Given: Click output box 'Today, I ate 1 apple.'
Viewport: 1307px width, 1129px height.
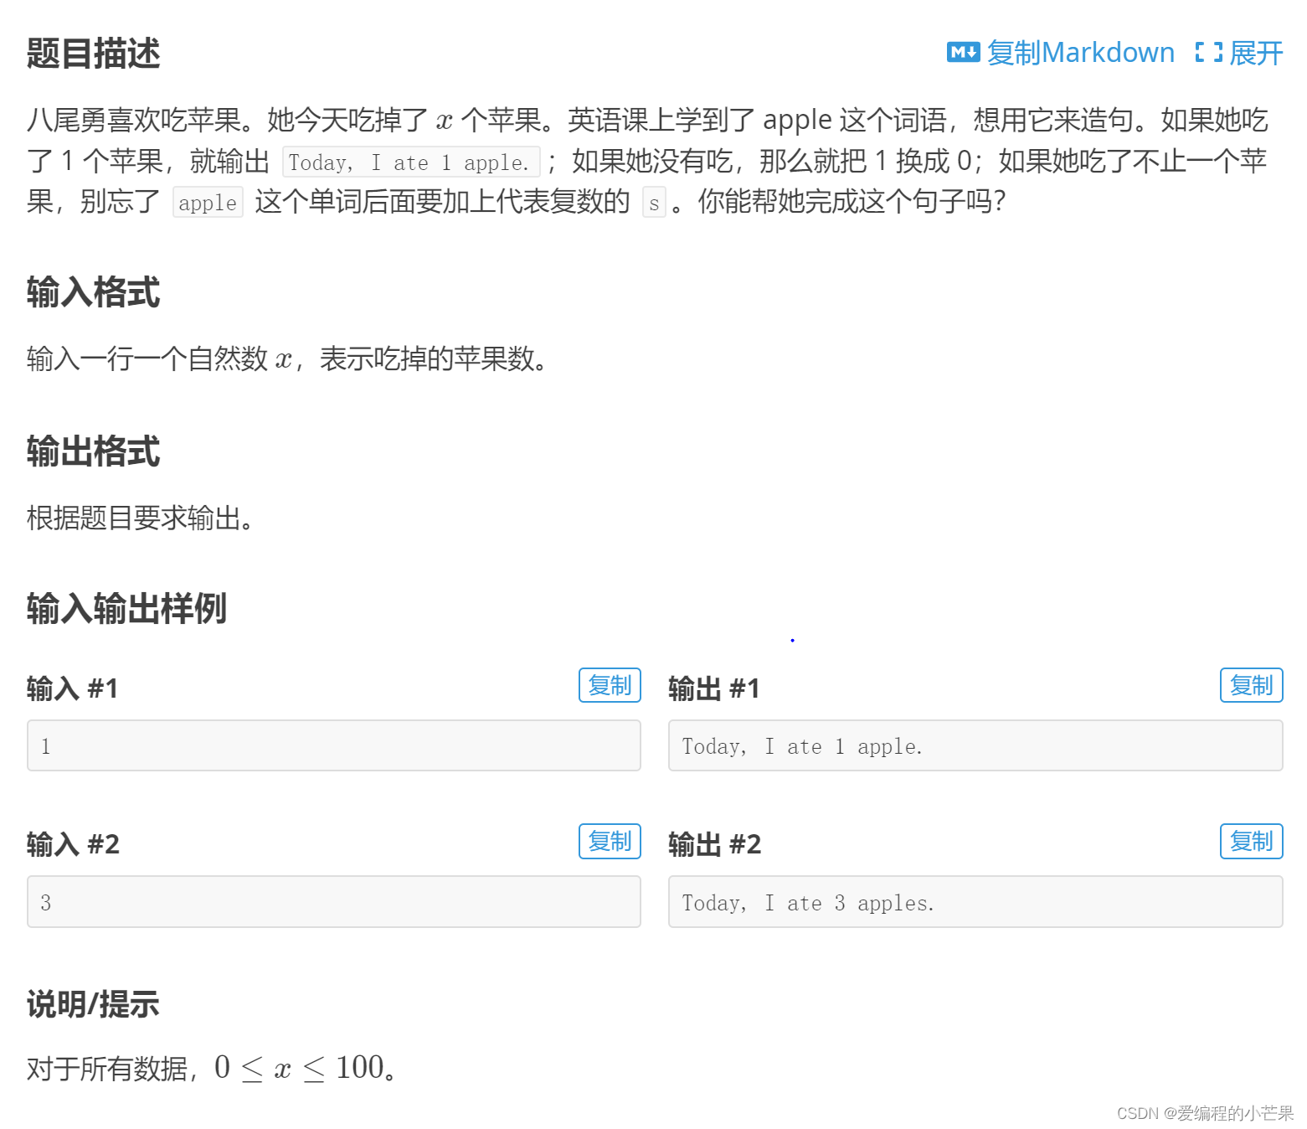Looking at the screenshot, I should (975, 745).
